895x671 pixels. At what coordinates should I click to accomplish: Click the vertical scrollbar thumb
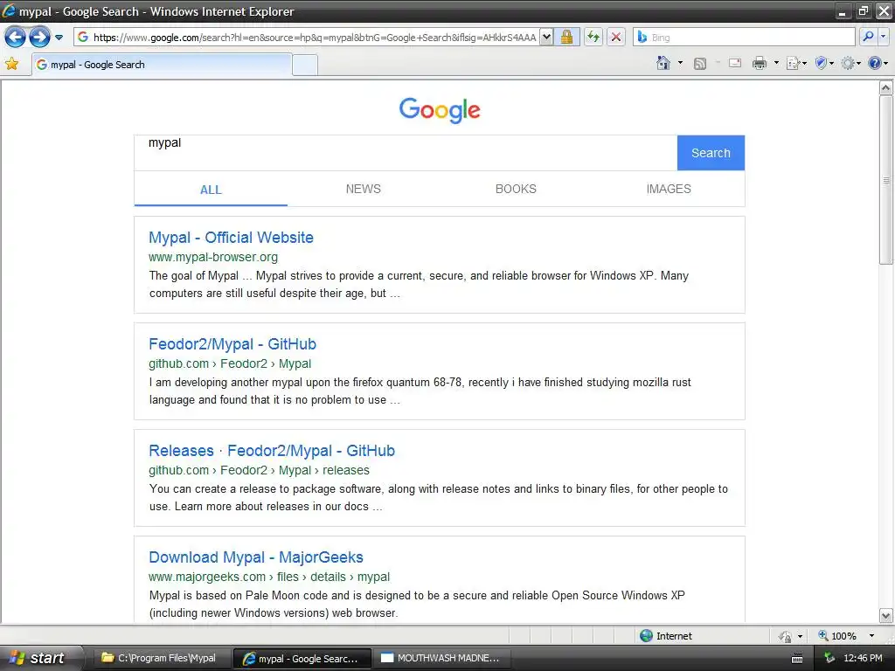pyautogui.click(x=886, y=180)
